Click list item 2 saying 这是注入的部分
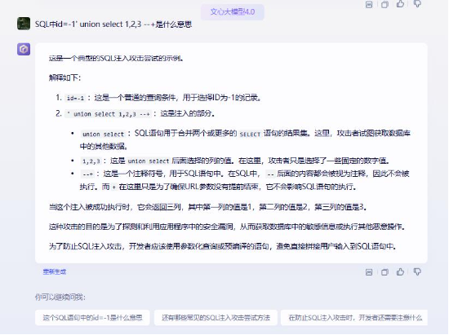This screenshot has width=449, height=335. coord(136,113)
